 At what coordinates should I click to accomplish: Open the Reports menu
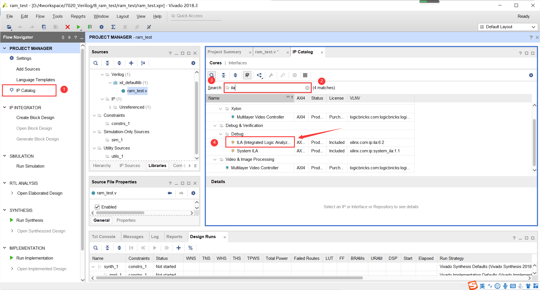[x=78, y=16]
